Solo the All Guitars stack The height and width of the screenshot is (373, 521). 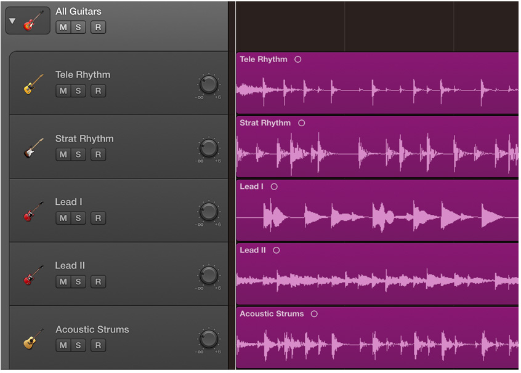78,27
